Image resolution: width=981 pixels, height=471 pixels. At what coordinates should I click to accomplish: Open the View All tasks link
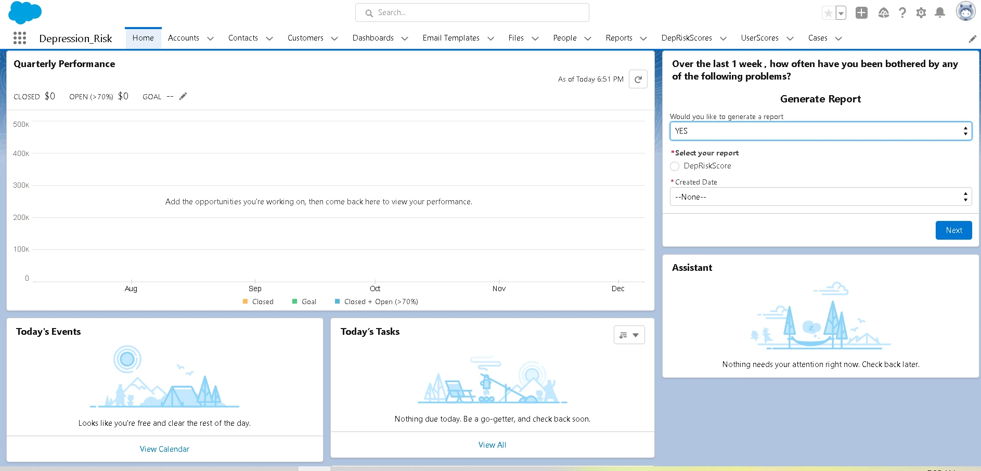tap(492, 445)
